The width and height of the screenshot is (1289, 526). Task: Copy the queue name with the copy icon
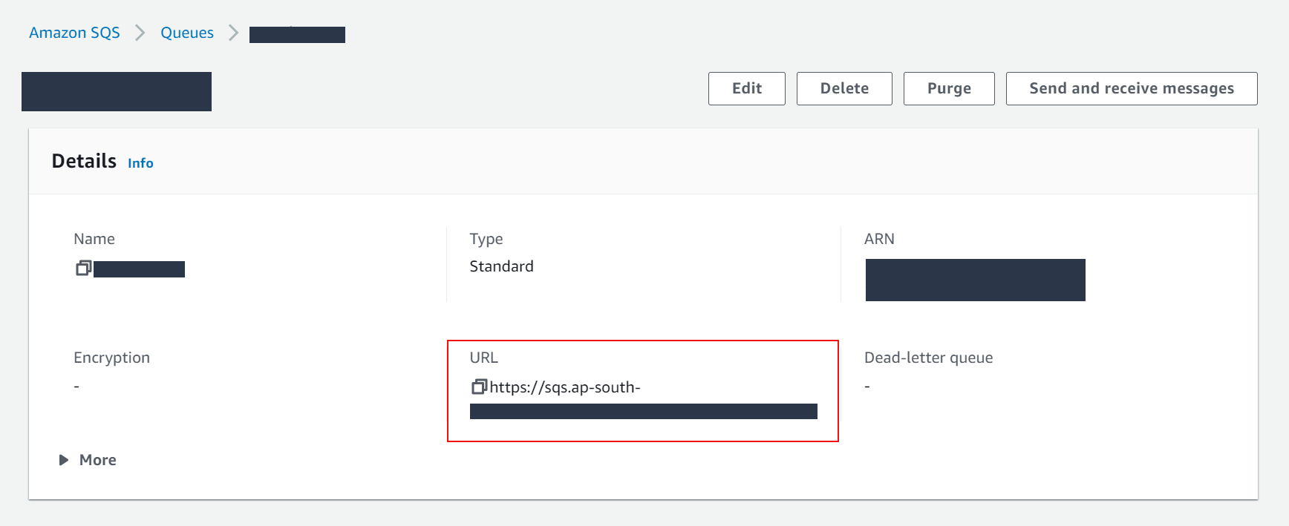84,268
